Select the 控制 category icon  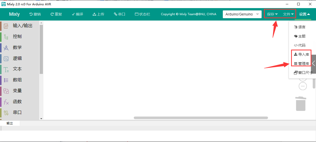[6, 37]
